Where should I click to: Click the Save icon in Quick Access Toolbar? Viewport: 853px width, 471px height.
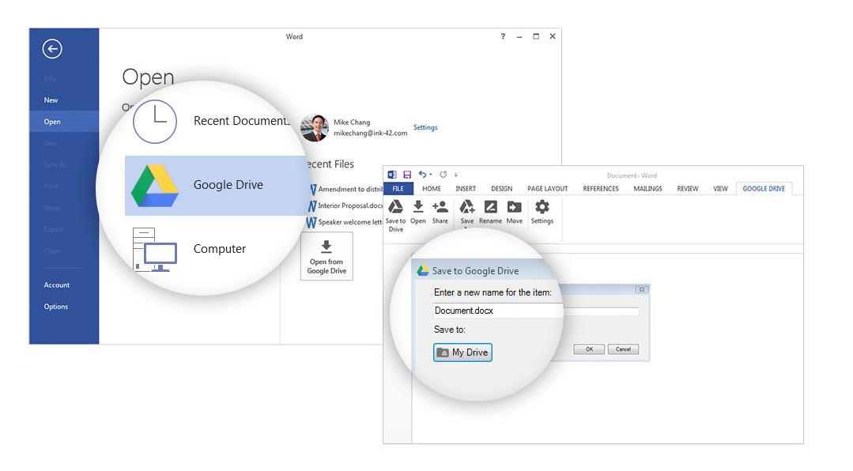pos(406,175)
